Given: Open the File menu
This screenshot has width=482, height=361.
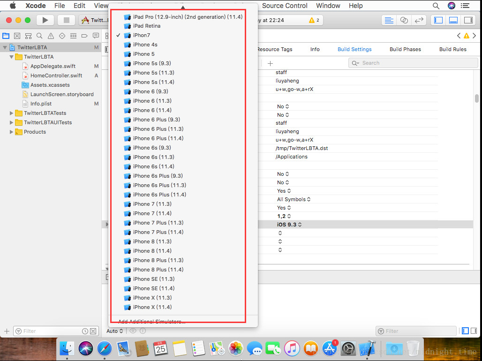Looking at the screenshot, I should coord(60,6).
